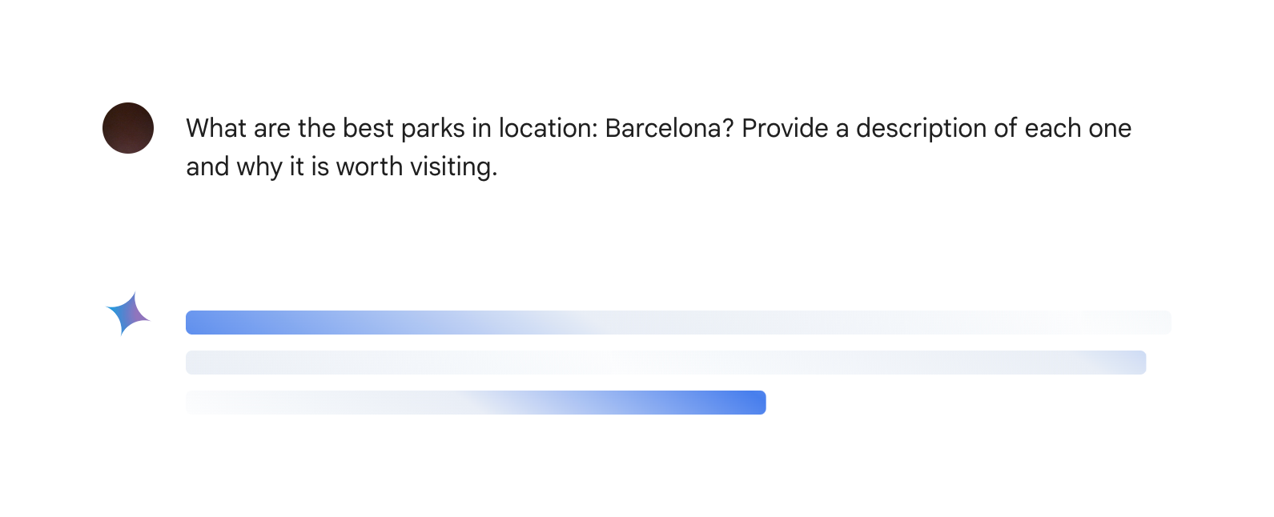Screen dimensions: 1274x517
Task: Click the word "and" starting the second line
Action: point(207,166)
